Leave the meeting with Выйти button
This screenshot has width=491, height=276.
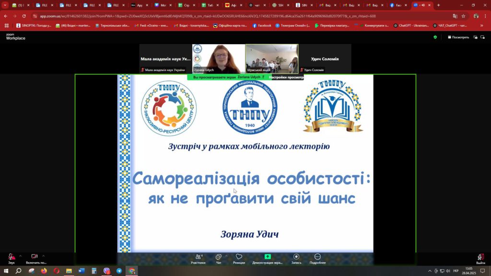pyautogui.click(x=480, y=259)
